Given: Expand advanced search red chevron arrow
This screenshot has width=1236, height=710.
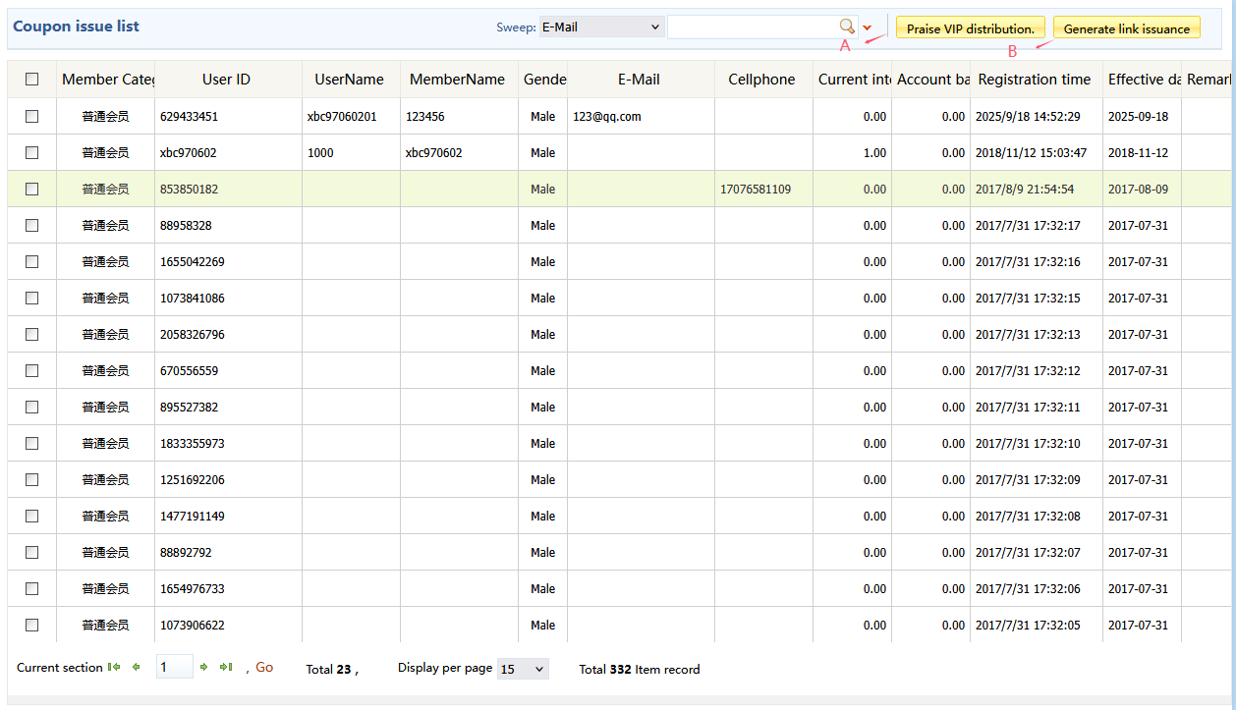Looking at the screenshot, I should (x=867, y=27).
